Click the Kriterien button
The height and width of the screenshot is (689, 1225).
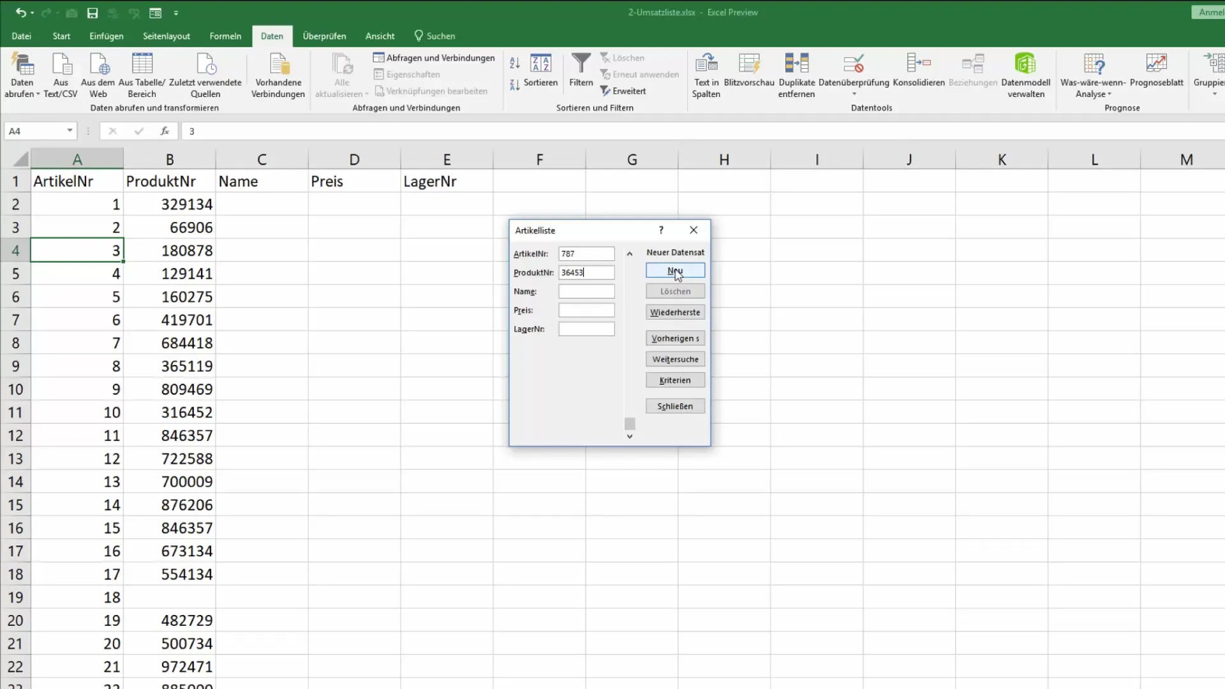pyautogui.click(x=675, y=380)
